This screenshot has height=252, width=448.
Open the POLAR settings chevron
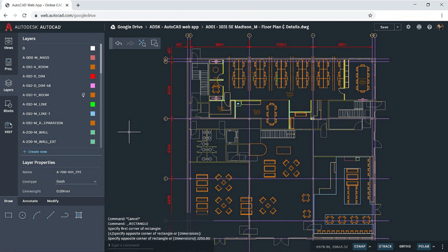click(x=433, y=246)
